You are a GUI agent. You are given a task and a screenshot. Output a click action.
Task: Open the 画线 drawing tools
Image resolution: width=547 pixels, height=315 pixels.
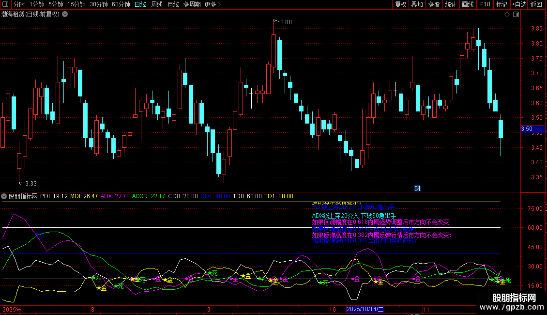[x=468, y=5]
